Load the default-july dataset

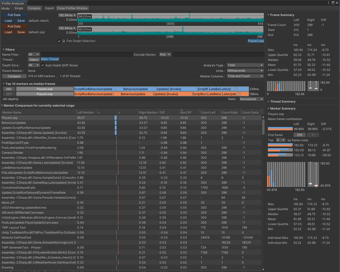pyautogui.click(x=8, y=32)
